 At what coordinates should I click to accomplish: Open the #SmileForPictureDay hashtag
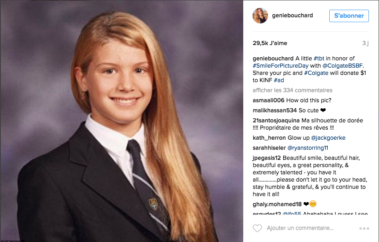click(280, 66)
